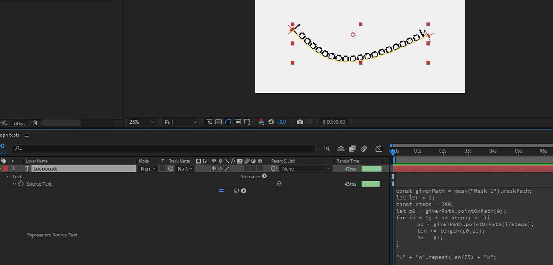The width and height of the screenshot is (553, 265).
Task: Click the 43ms Source Text render time
Action: (x=350, y=184)
